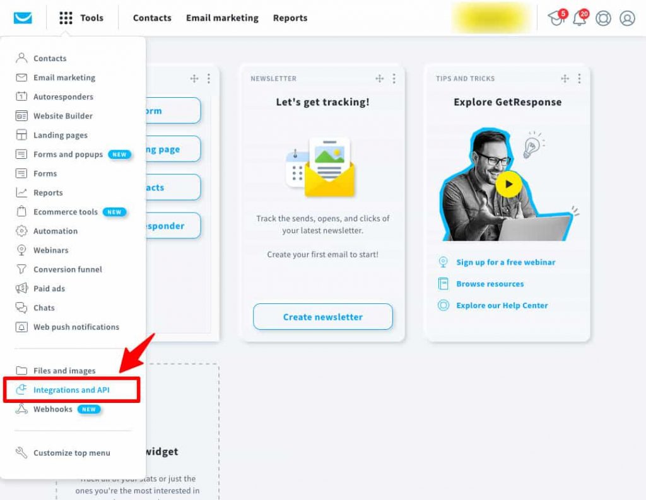Select Integrations and API menu entry

coord(72,390)
